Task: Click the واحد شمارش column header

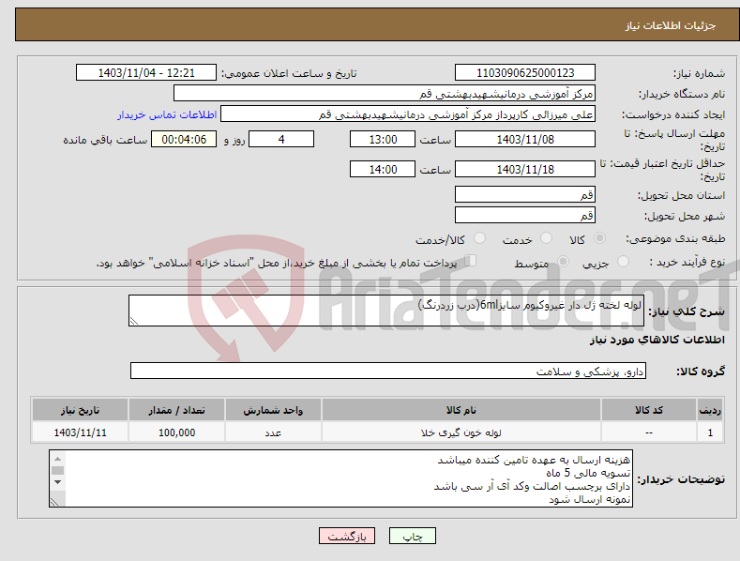Action: click(x=273, y=410)
